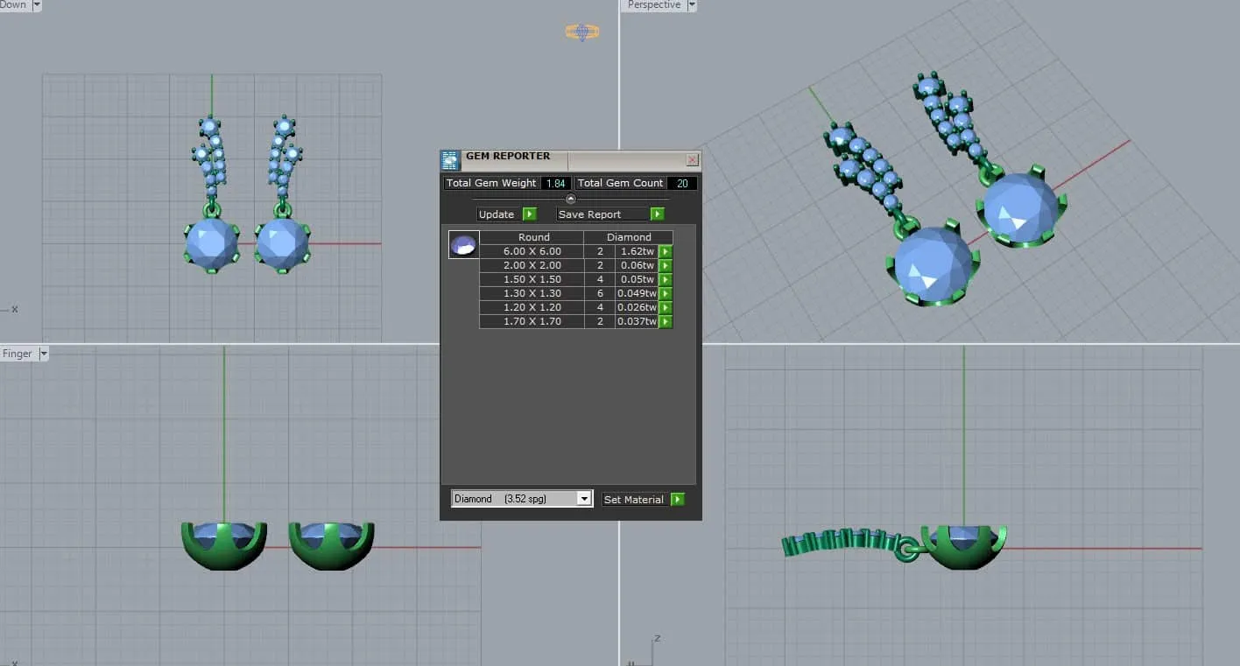Click green arrow for 2.00 X 2.00 row
This screenshot has height=666, width=1240.
coord(666,265)
